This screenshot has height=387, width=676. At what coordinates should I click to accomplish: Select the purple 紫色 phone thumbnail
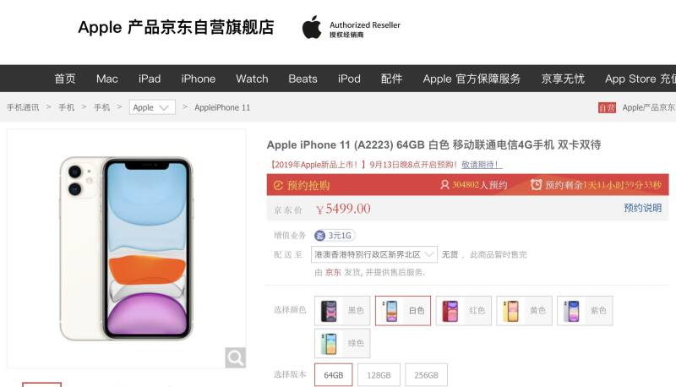(x=572, y=311)
